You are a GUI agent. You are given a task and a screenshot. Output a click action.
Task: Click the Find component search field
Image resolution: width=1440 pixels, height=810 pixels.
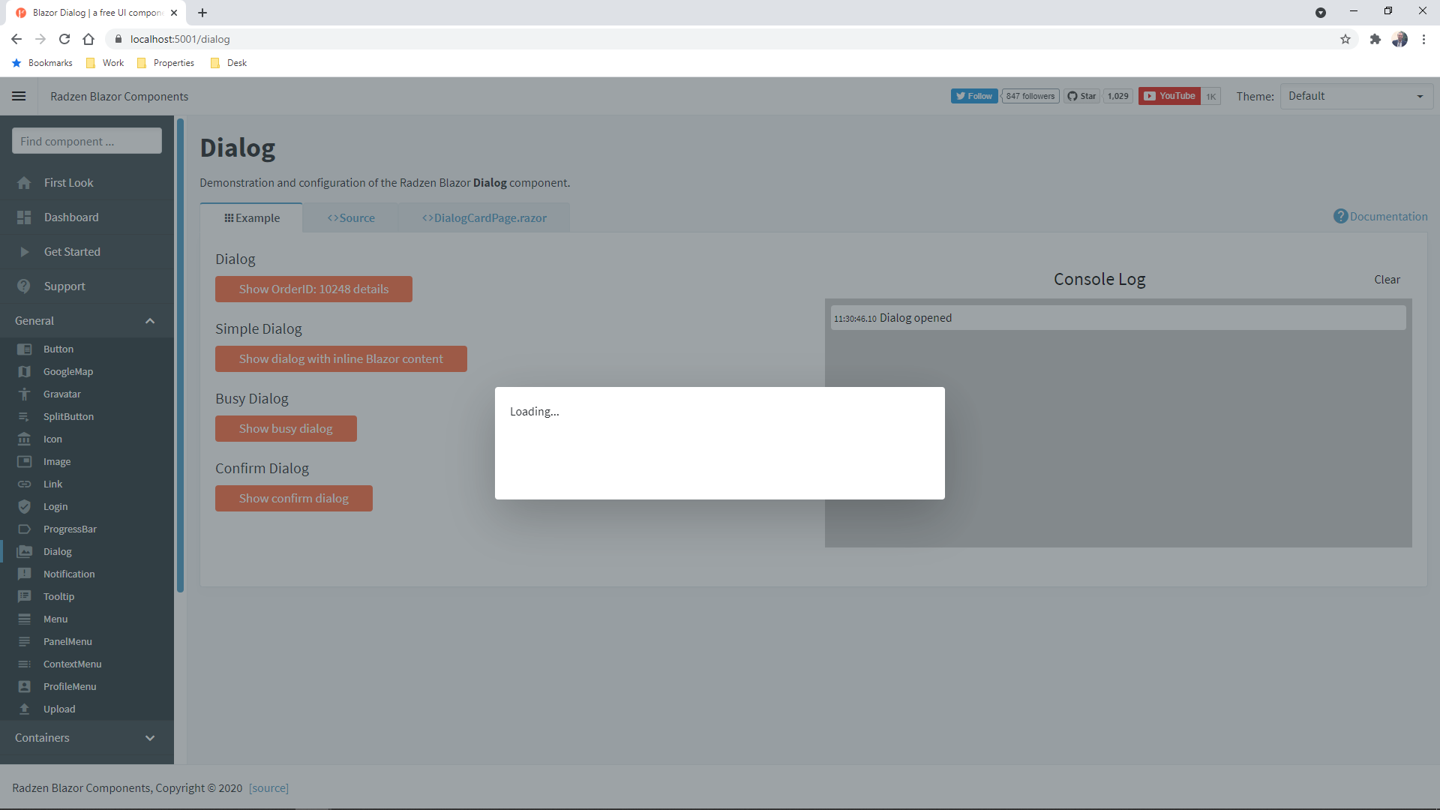point(86,140)
